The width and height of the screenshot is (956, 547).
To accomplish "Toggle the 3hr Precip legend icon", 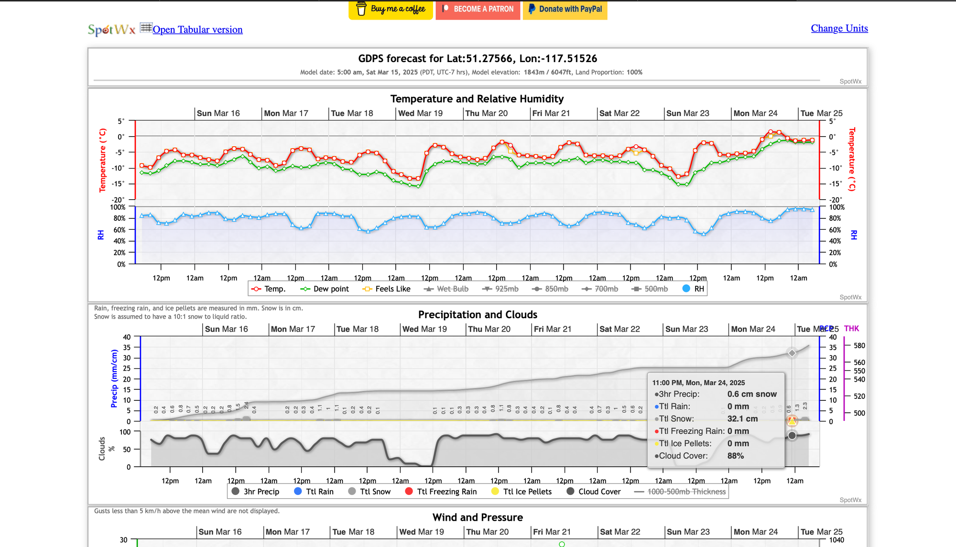I will tap(235, 491).
